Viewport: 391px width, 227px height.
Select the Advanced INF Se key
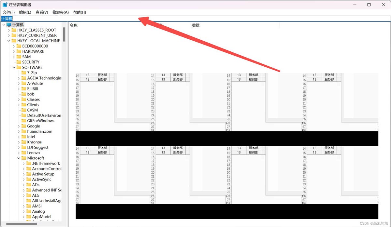(47, 190)
